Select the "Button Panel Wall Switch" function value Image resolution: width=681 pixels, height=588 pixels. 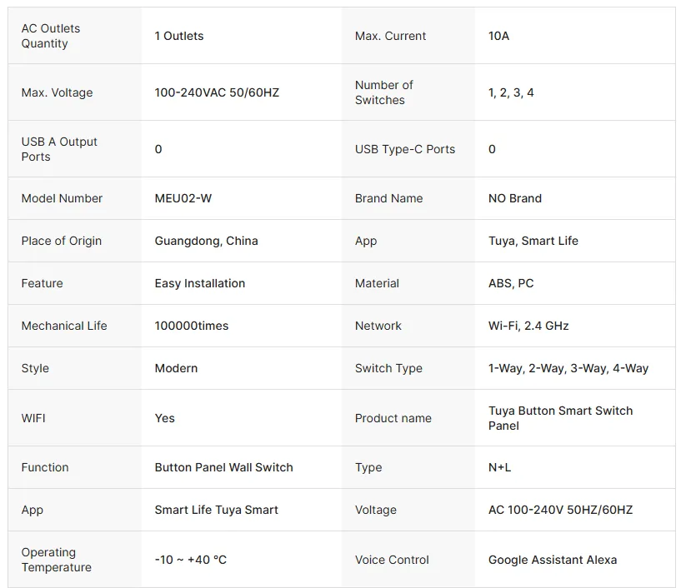point(224,467)
